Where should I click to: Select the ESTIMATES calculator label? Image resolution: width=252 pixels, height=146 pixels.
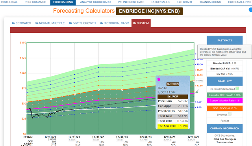23,23
